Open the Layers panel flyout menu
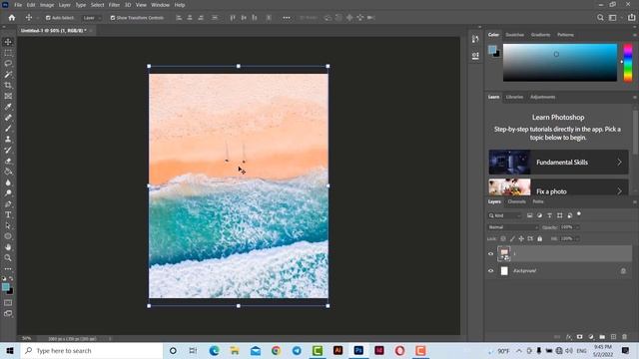639x359 pixels. (x=635, y=201)
